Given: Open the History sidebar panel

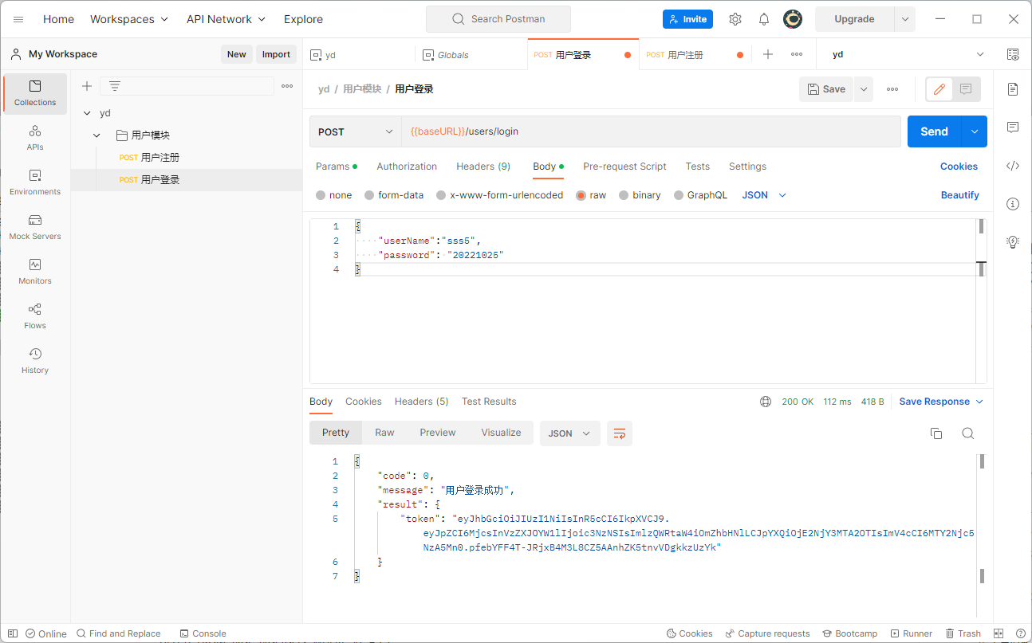Looking at the screenshot, I should [x=35, y=361].
